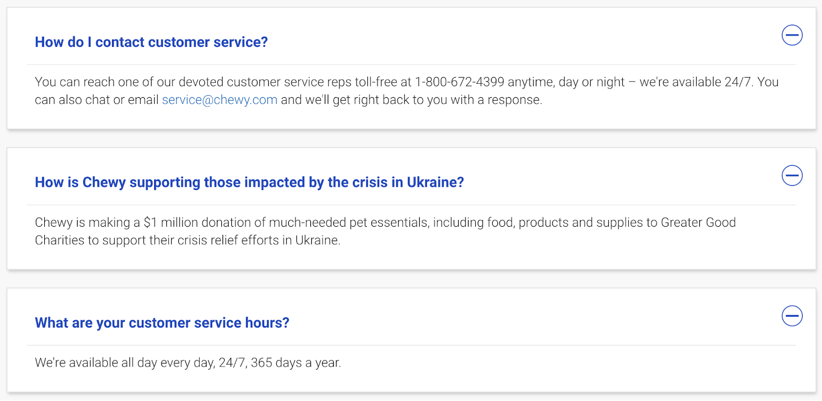822x401 pixels.
Task: Click the 1-800-672-4399 phone number
Action: pos(459,82)
